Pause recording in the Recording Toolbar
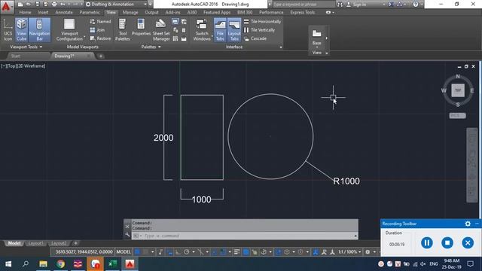Image resolution: width=482 pixels, height=271 pixels. tap(427, 242)
